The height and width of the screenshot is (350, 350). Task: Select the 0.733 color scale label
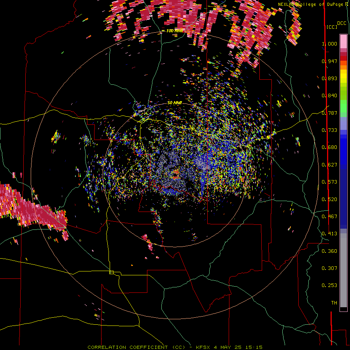329,130
